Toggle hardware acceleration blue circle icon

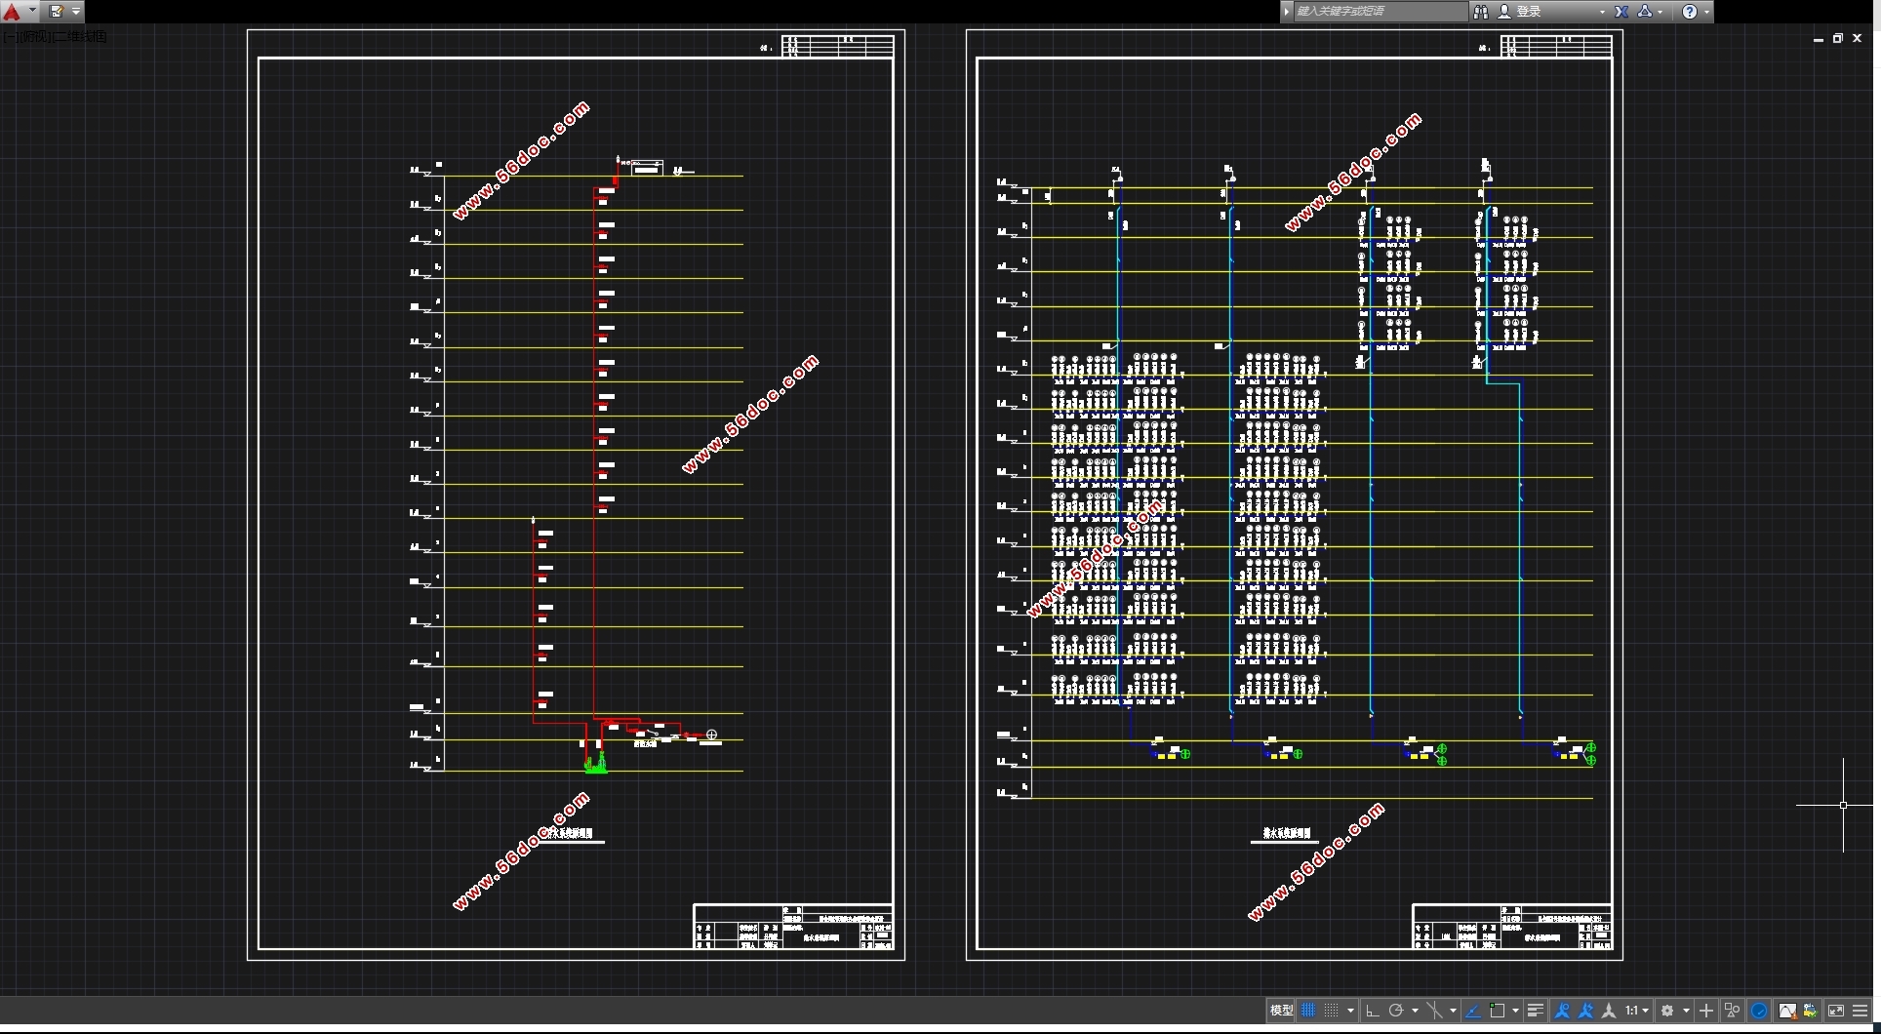tap(1759, 1011)
